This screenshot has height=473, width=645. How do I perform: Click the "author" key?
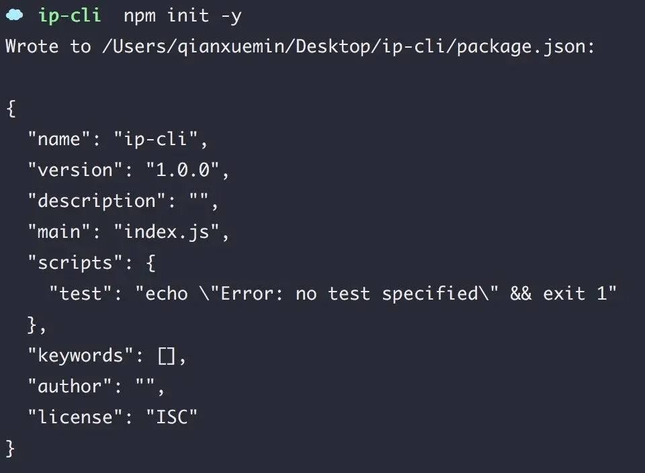[x=69, y=386]
